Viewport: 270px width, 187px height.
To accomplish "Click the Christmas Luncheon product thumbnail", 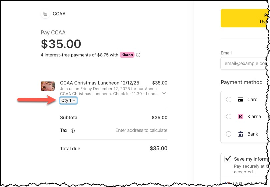I will coord(48,86).
